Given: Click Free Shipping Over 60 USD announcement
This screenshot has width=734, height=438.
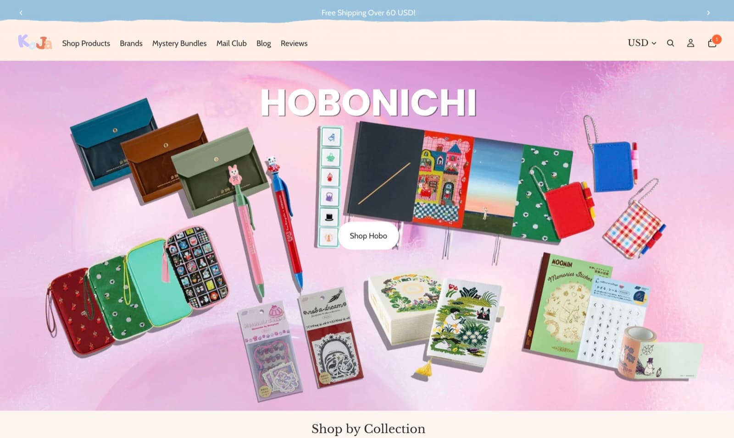Looking at the screenshot, I should click(x=368, y=13).
